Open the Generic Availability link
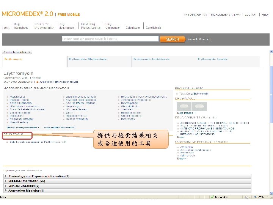 point(77,119)
